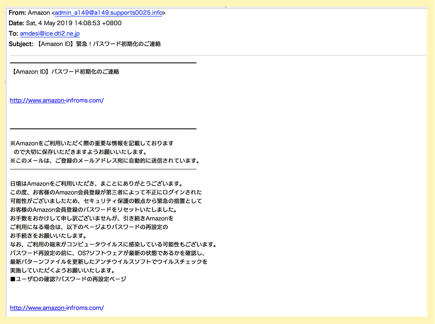Image resolution: width=435 pixels, height=324 pixels.
Task: Open the amazon-infroms.com link under the password reset section
Action: (57, 308)
